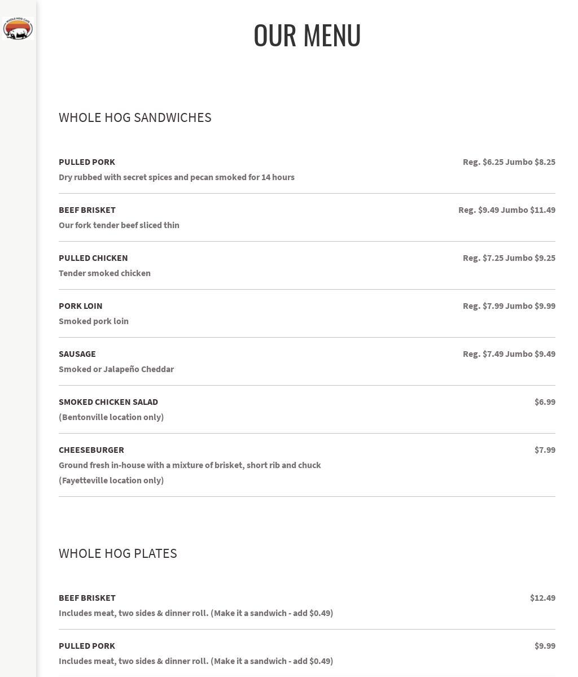The width and height of the screenshot is (578, 677).
Task: Select the Pulled Chicken sandwich name
Action: (x=93, y=258)
